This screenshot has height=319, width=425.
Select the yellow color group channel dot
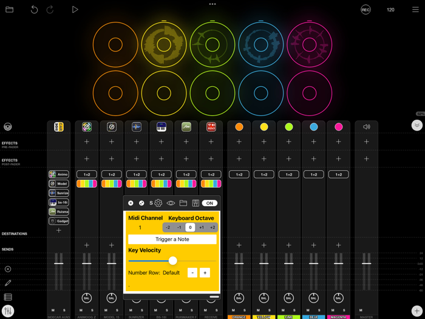264,126
